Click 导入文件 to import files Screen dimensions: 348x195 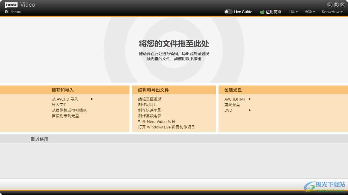click(x=60, y=105)
